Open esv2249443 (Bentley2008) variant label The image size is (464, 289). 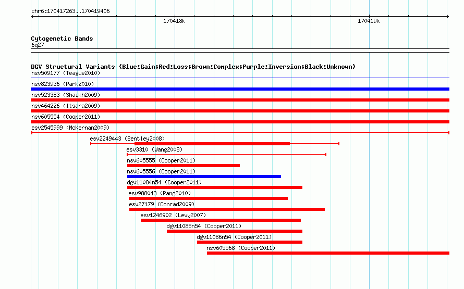pos(127,139)
